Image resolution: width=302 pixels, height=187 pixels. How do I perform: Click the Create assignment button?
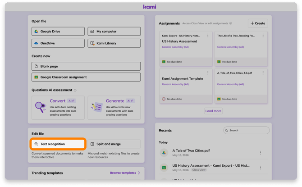tap(258, 23)
